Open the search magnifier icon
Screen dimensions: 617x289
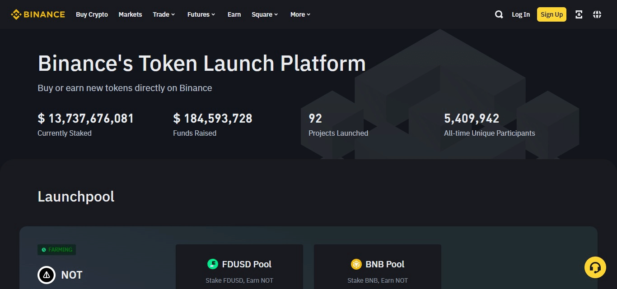(499, 14)
